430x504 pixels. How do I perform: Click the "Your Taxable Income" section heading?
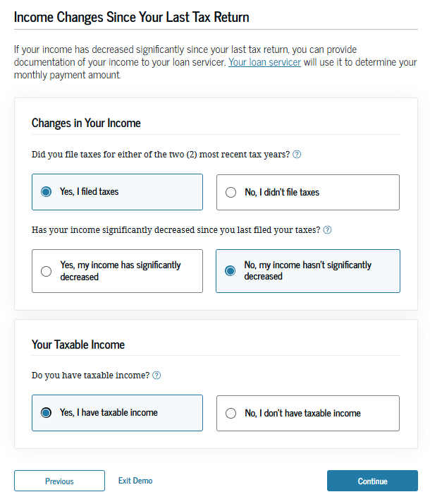pos(78,344)
